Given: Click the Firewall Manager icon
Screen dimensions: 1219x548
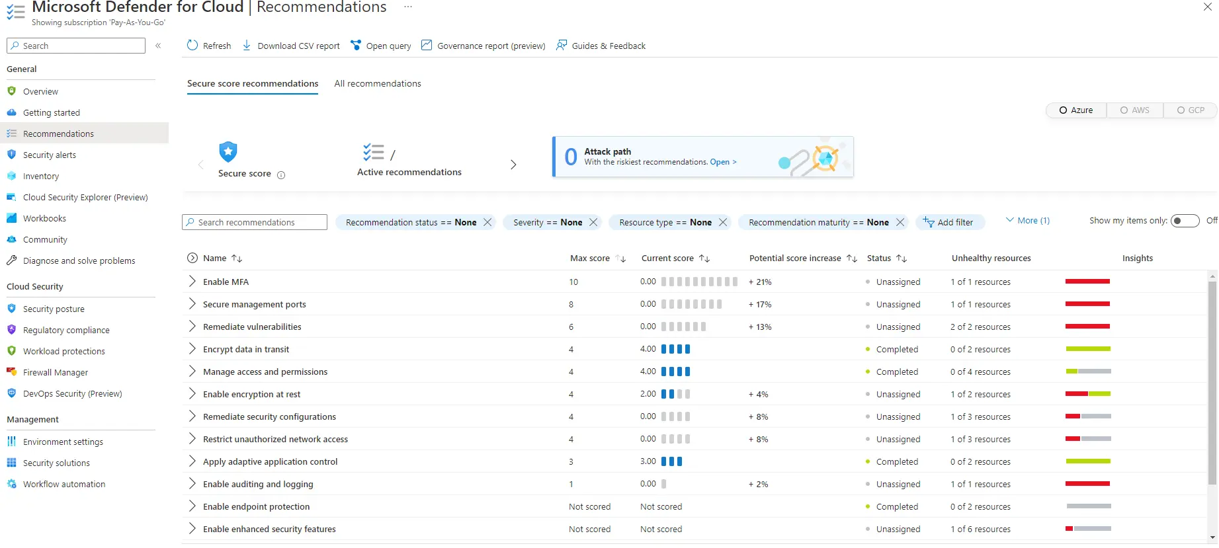Looking at the screenshot, I should pos(11,372).
